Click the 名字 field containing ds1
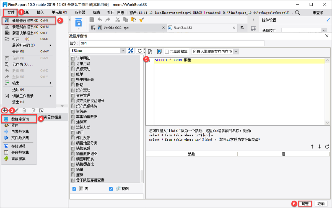 [172, 43]
